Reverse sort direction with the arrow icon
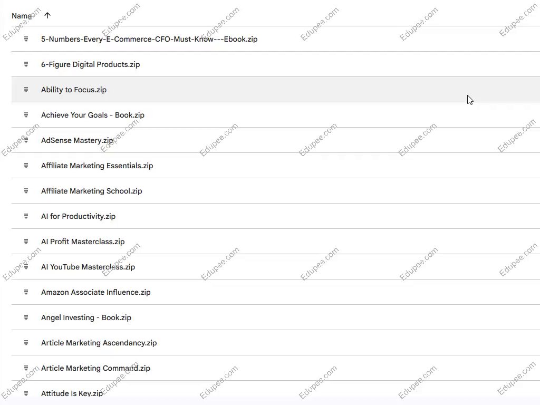The height and width of the screenshot is (405, 540). click(47, 15)
